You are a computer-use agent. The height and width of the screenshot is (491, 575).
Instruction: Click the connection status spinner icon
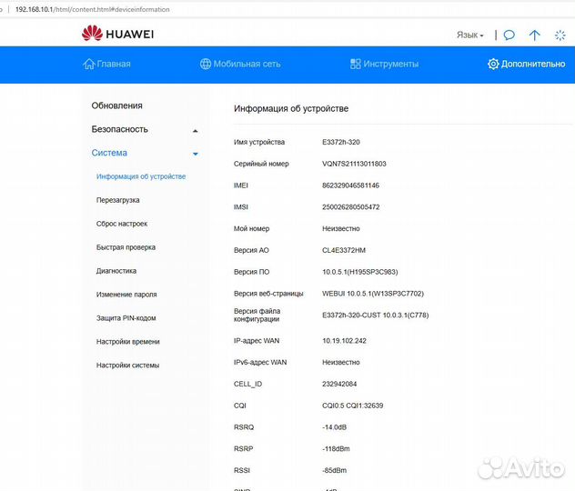click(x=560, y=35)
